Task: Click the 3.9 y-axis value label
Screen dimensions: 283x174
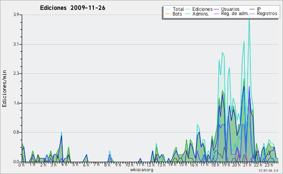Action: coord(16,15)
